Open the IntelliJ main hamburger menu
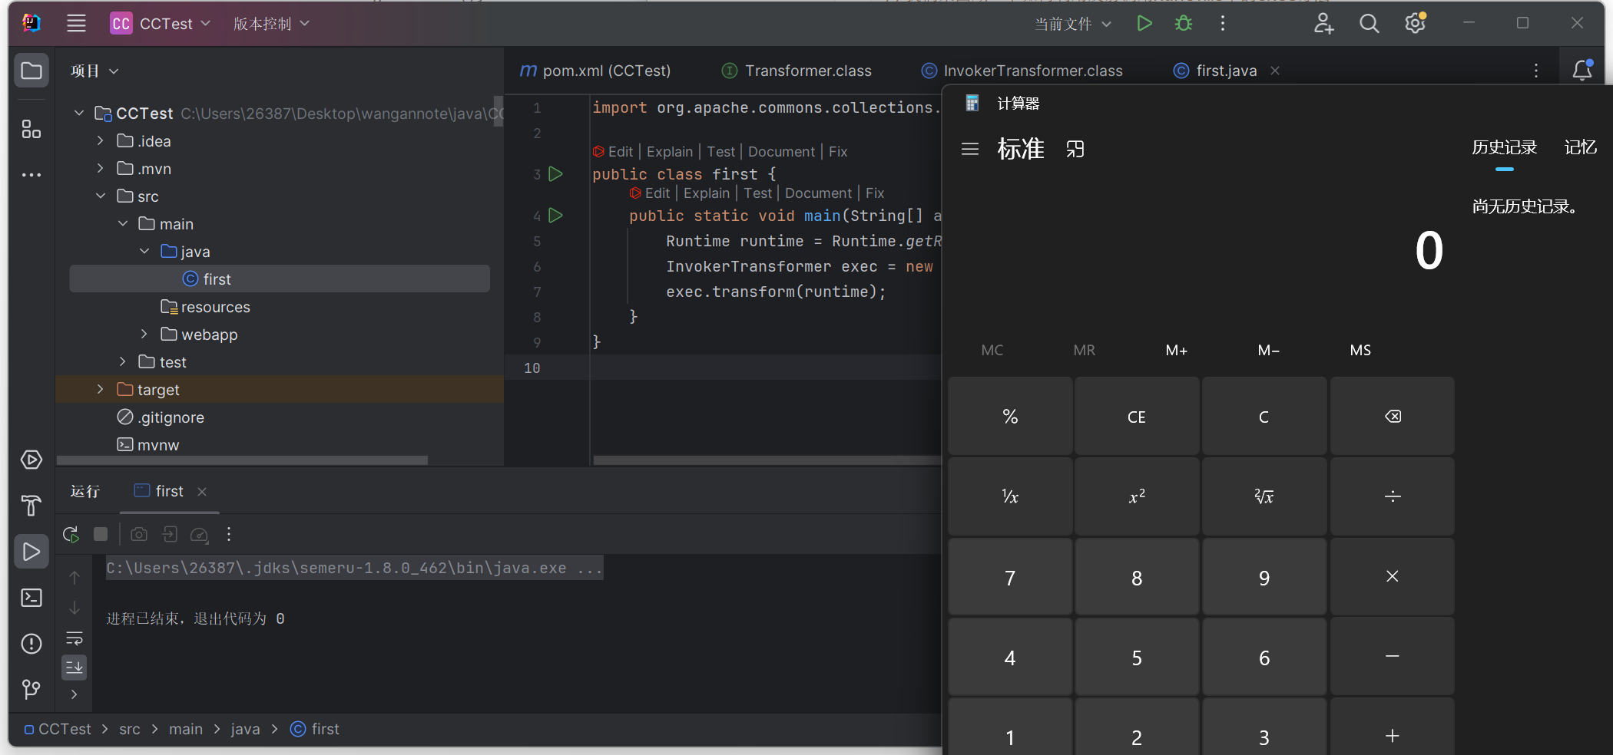 tap(76, 24)
